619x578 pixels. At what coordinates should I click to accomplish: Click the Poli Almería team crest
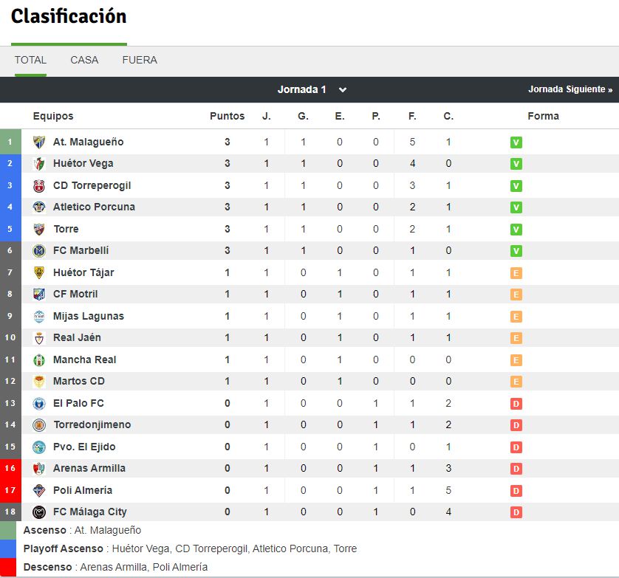tap(39, 490)
